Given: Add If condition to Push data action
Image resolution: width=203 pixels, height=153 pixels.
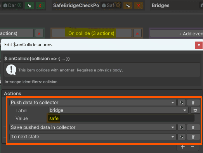Looking at the screenshot, I should [193, 103].
